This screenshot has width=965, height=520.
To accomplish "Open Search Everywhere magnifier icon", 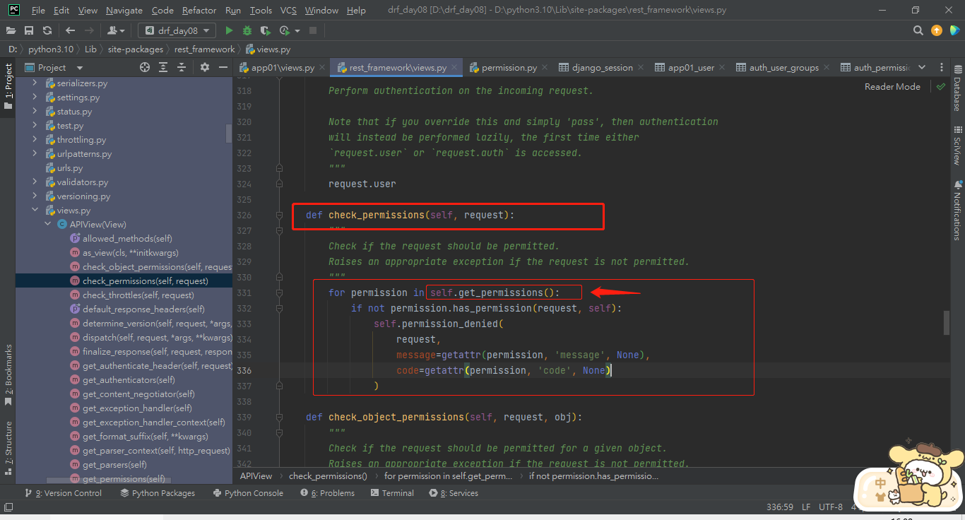I will point(918,30).
